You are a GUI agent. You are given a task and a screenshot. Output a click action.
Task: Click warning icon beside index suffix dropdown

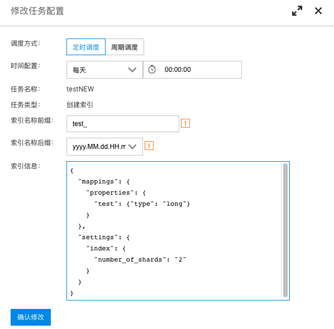coord(149,146)
